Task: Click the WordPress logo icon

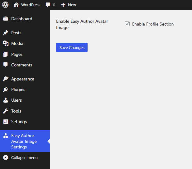Action: [x=6, y=5]
